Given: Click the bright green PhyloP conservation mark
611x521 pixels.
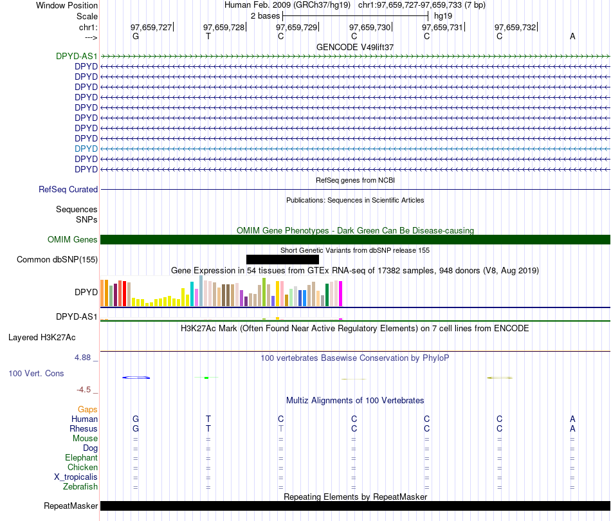Looking at the screenshot, I should pos(206,378).
